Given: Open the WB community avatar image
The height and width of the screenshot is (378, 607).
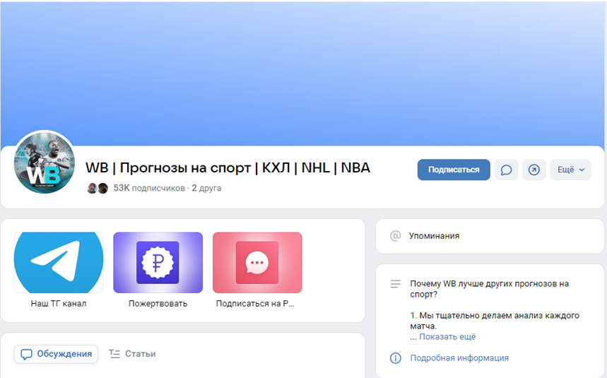Looking at the screenshot, I should [44, 163].
